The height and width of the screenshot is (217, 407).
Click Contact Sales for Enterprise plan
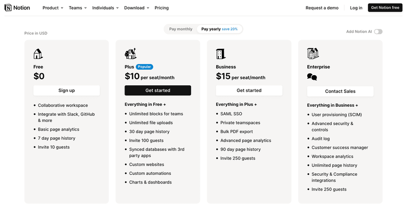[x=340, y=91]
